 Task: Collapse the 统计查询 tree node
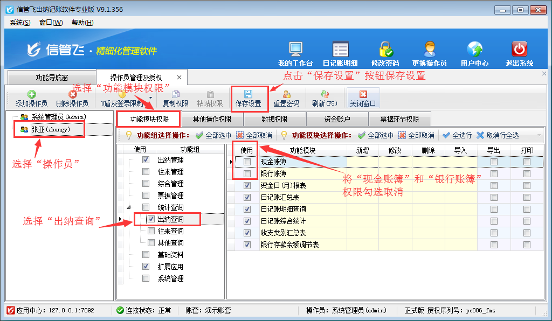(128, 208)
